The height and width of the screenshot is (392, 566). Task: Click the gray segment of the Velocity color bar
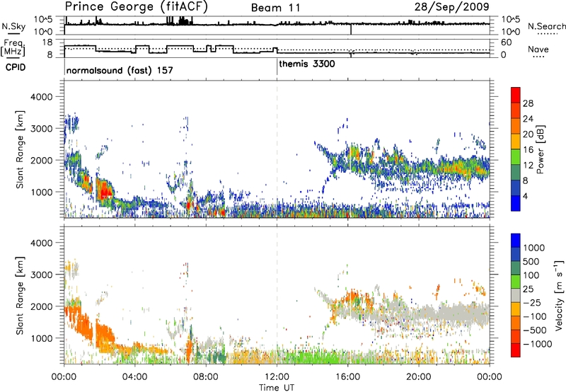(516, 295)
